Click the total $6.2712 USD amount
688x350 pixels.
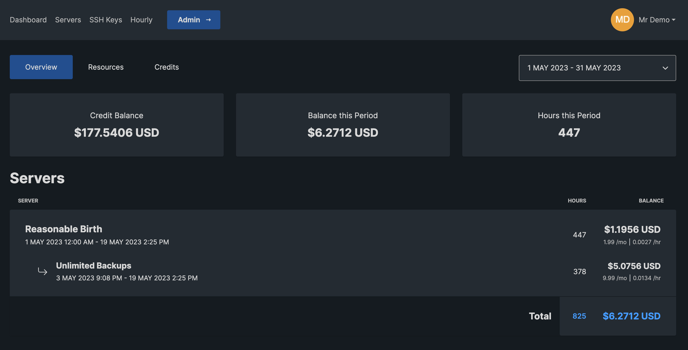(631, 316)
